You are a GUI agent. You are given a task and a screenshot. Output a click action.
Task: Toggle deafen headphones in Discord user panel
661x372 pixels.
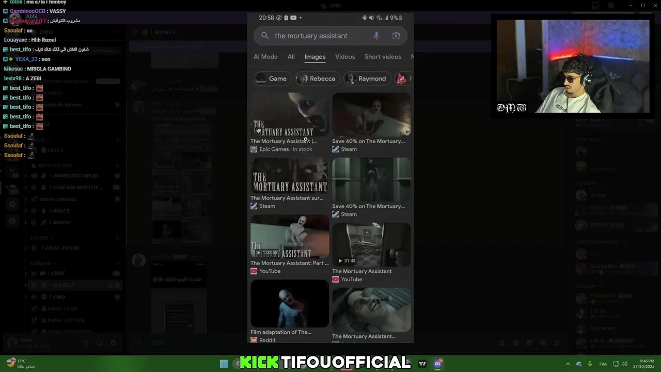click(100, 343)
